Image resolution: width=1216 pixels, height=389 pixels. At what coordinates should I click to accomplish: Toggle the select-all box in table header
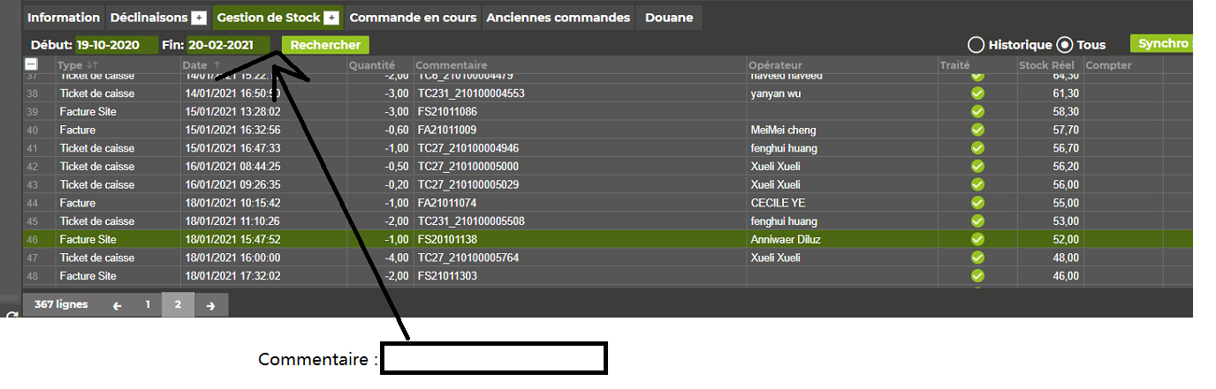(x=31, y=64)
